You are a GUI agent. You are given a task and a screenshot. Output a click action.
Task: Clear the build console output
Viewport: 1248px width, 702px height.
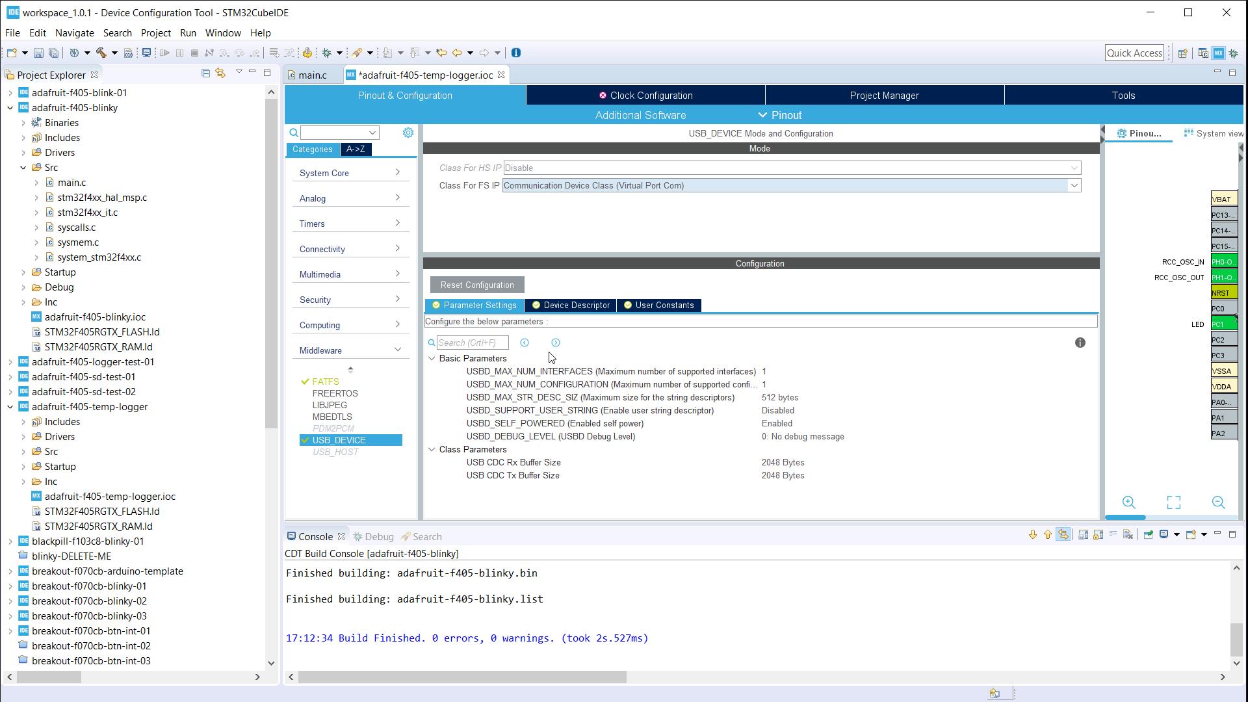tap(1128, 536)
